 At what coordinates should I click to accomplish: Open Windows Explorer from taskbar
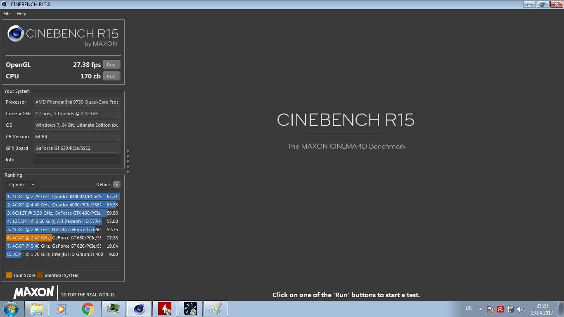(37, 309)
